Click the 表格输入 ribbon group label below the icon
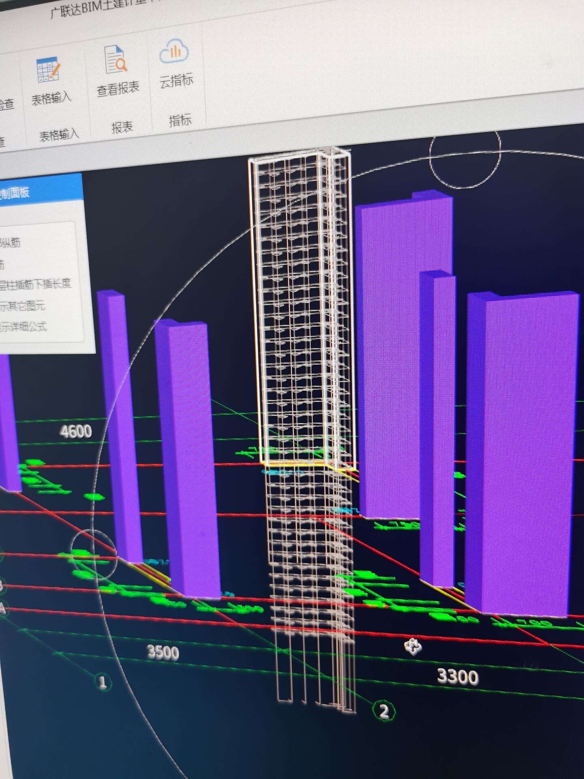 point(59,135)
